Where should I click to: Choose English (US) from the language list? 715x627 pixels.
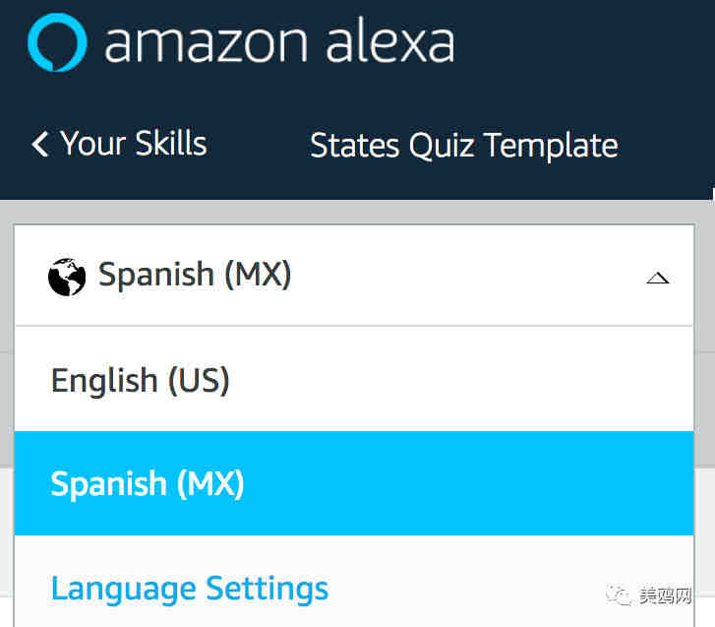[x=354, y=379]
